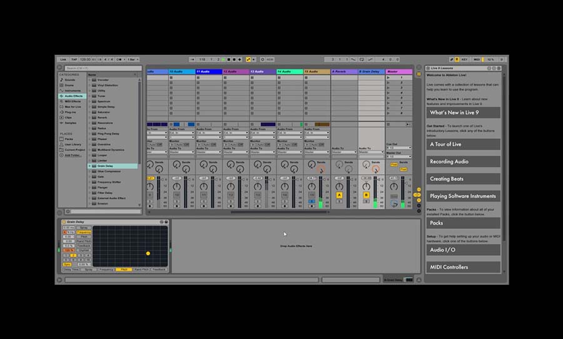Open the 12 Audio track Audio To dropdown
This screenshot has height=339, width=563.
236,152
